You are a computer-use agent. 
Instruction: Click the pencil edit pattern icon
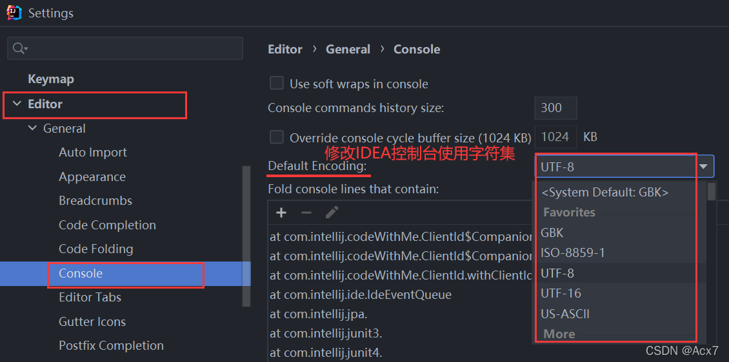point(332,213)
